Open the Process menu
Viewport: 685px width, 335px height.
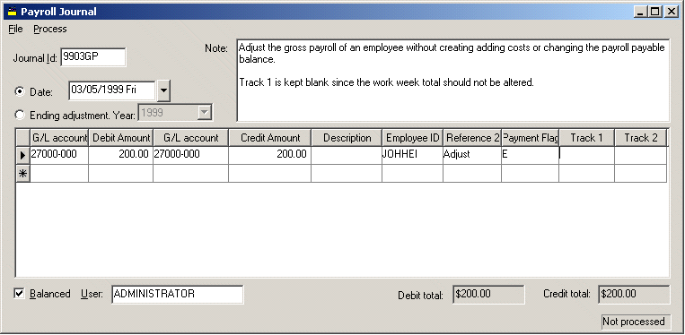pos(50,30)
